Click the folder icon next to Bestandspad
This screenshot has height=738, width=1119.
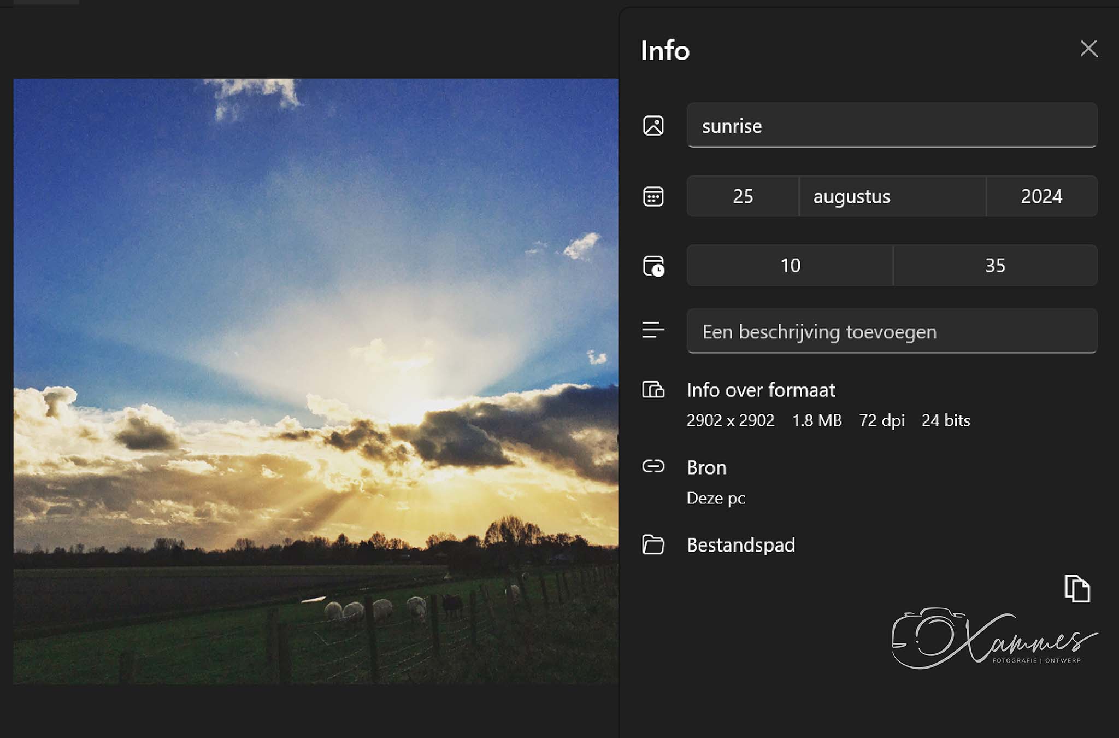653,545
